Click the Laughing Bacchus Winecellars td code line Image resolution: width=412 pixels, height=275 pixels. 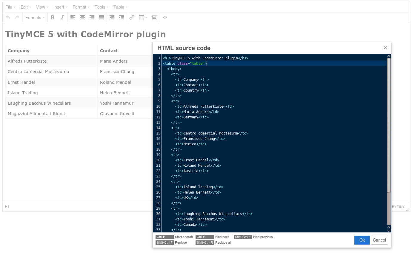[x=214, y=214]
